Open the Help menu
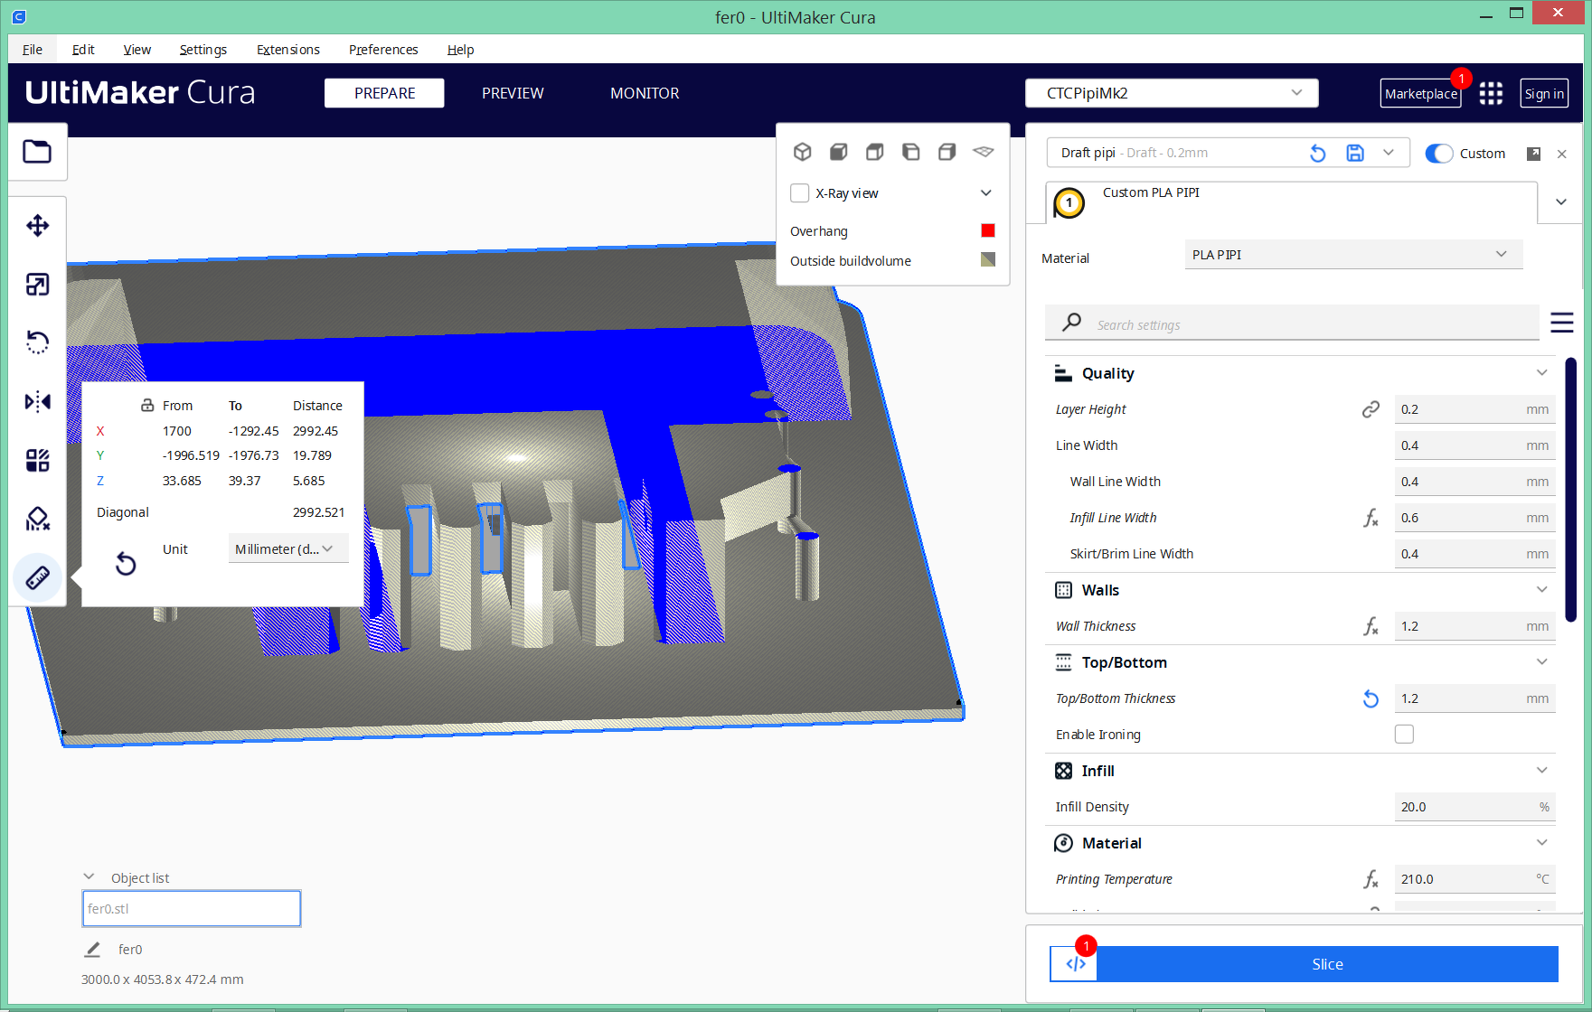This screenshot has height=1012, width=1592. point(460,50)
